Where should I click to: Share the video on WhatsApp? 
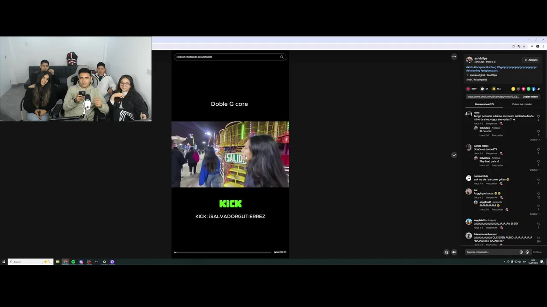[529, 89]
